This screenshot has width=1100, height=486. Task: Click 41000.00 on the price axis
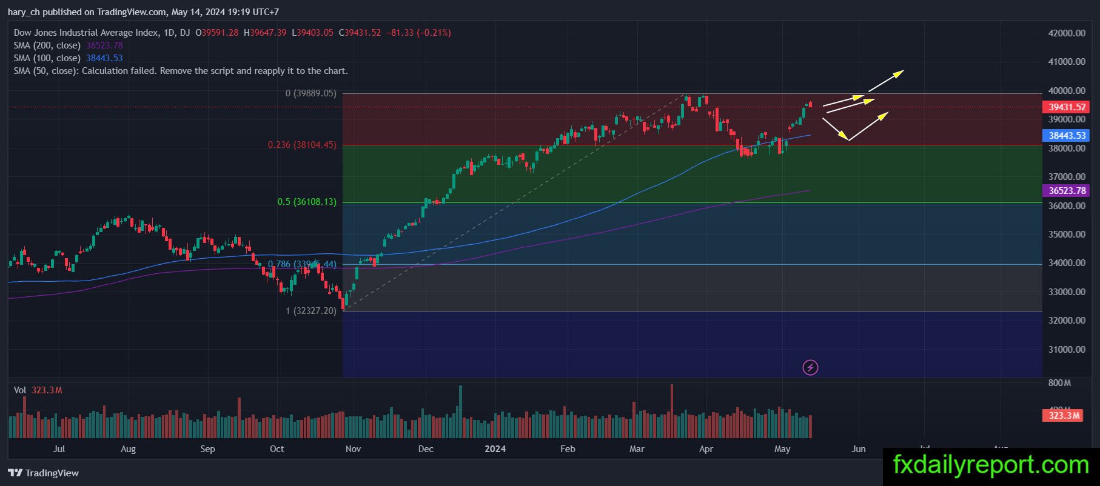tap(1067, 61)
